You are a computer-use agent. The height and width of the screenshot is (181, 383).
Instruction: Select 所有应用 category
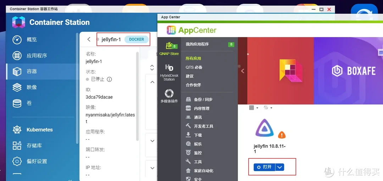194,59
